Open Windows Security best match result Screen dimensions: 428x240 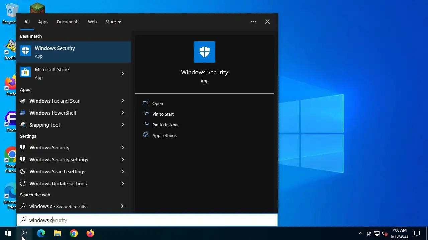[74, 52]
